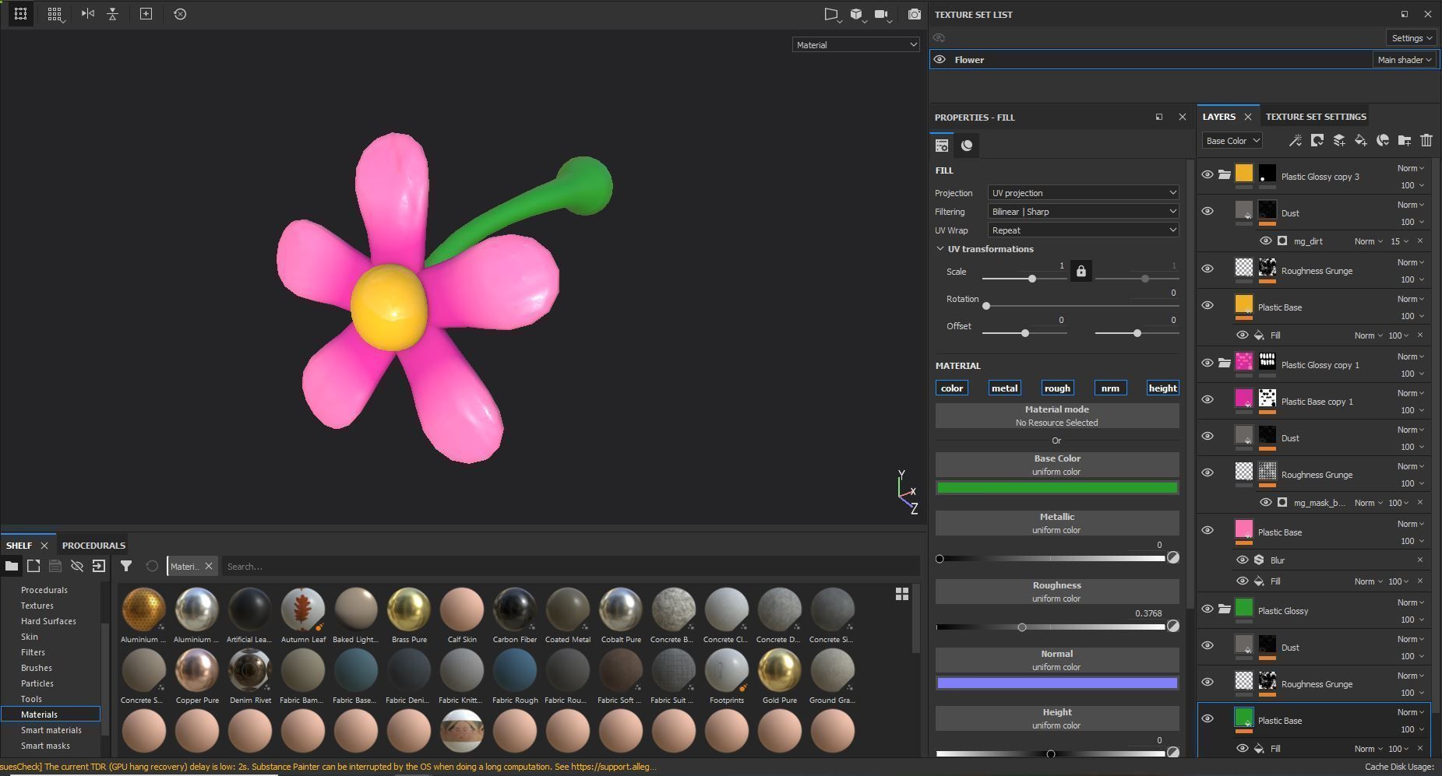Click the shelf hidden-eye toggle icon

coord(77,566)
